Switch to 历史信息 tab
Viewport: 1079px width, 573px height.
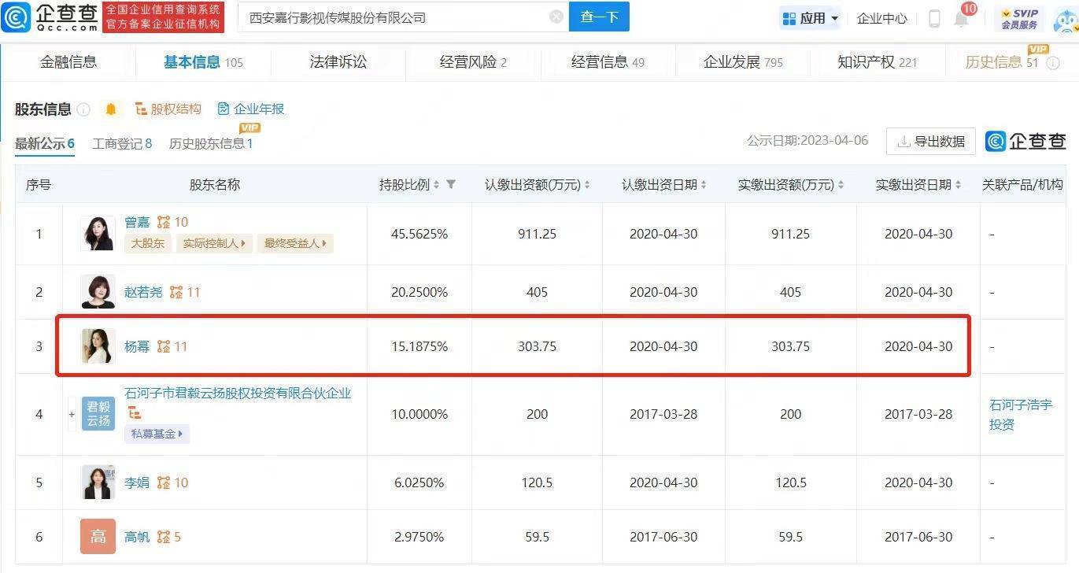1002,62
